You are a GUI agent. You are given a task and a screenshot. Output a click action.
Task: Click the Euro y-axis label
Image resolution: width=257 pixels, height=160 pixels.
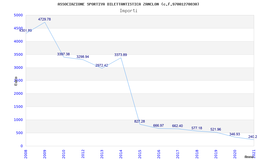16,81
